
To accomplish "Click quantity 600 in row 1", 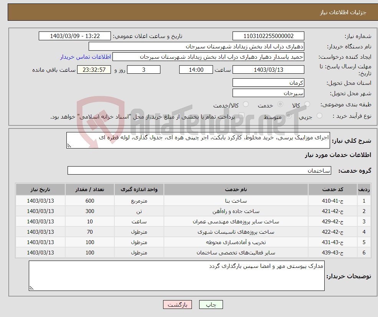I will (90, 201).
